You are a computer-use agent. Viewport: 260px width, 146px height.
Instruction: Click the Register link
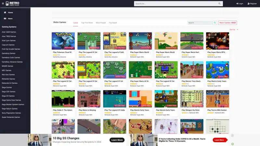(252, 4)
